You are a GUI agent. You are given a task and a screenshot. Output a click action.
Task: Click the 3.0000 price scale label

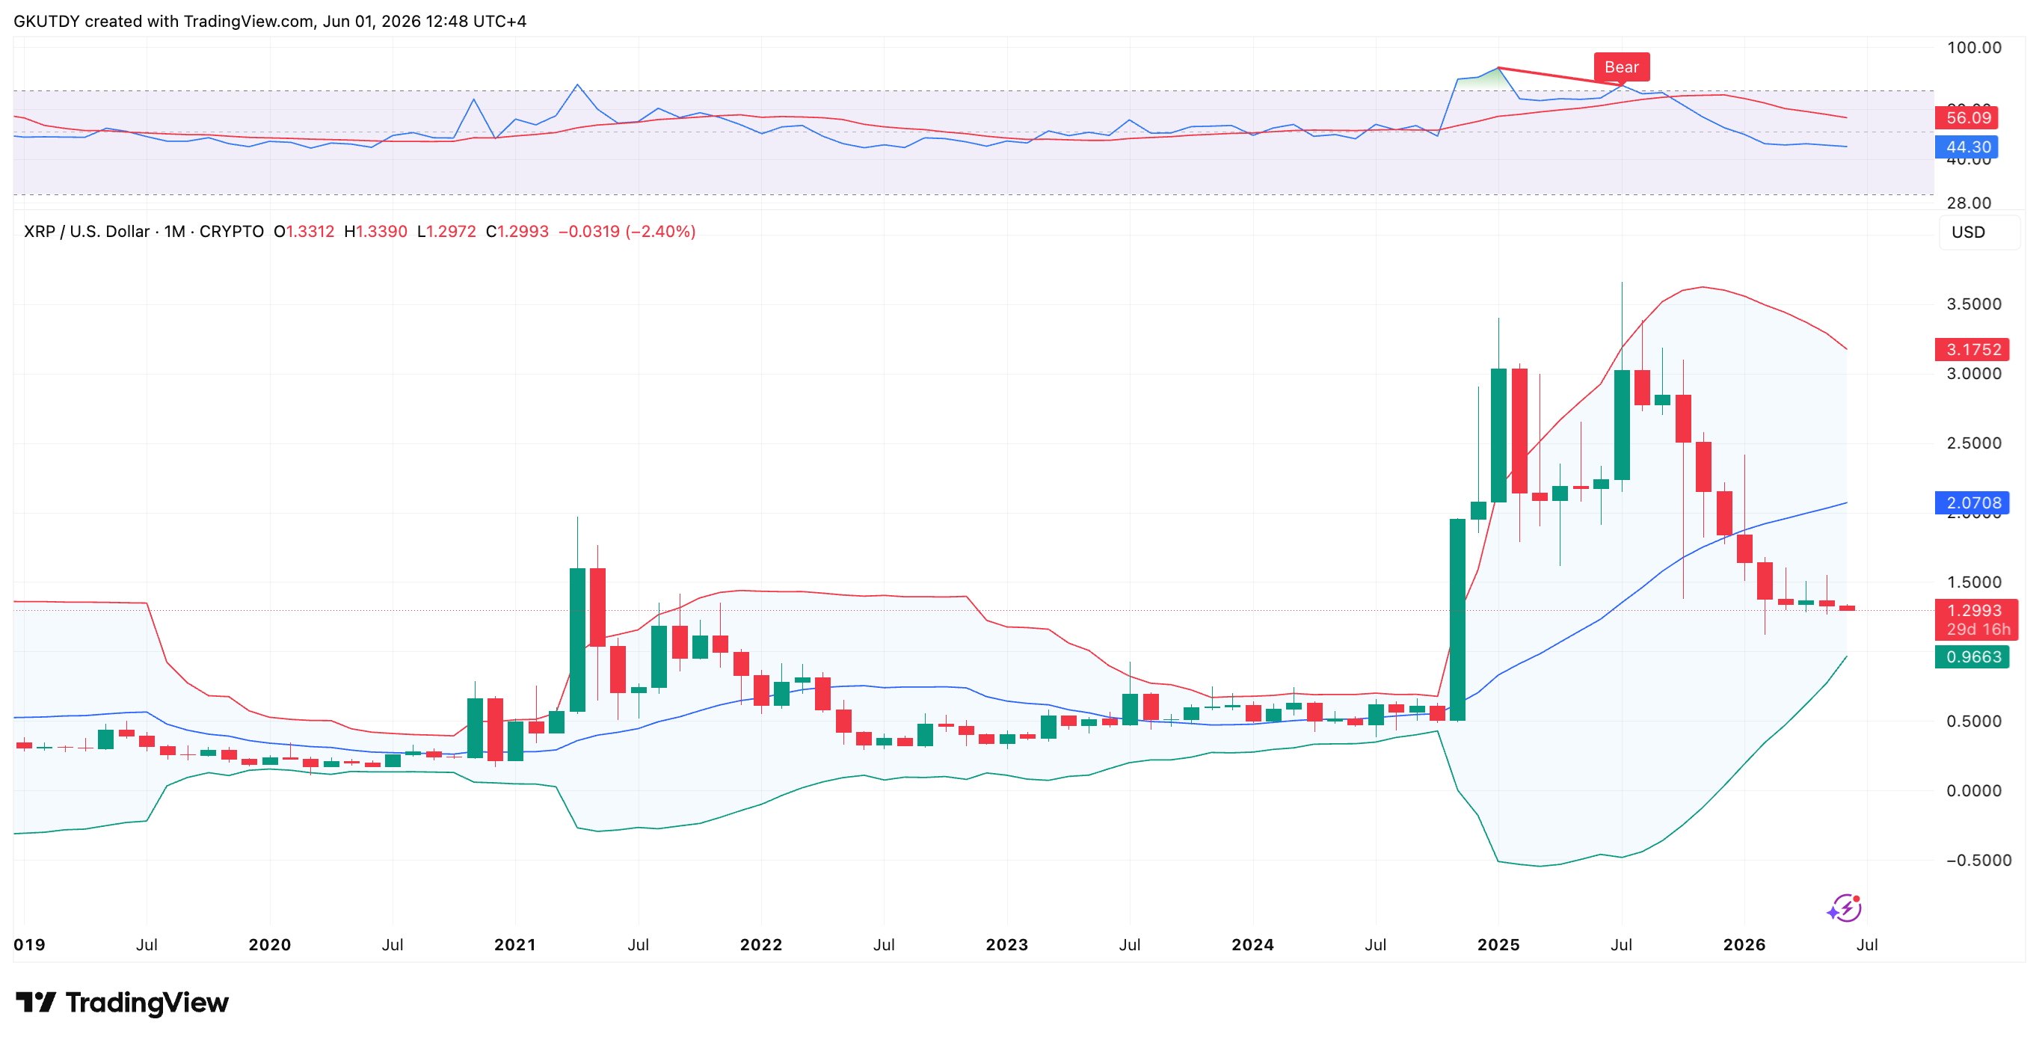1974,374
